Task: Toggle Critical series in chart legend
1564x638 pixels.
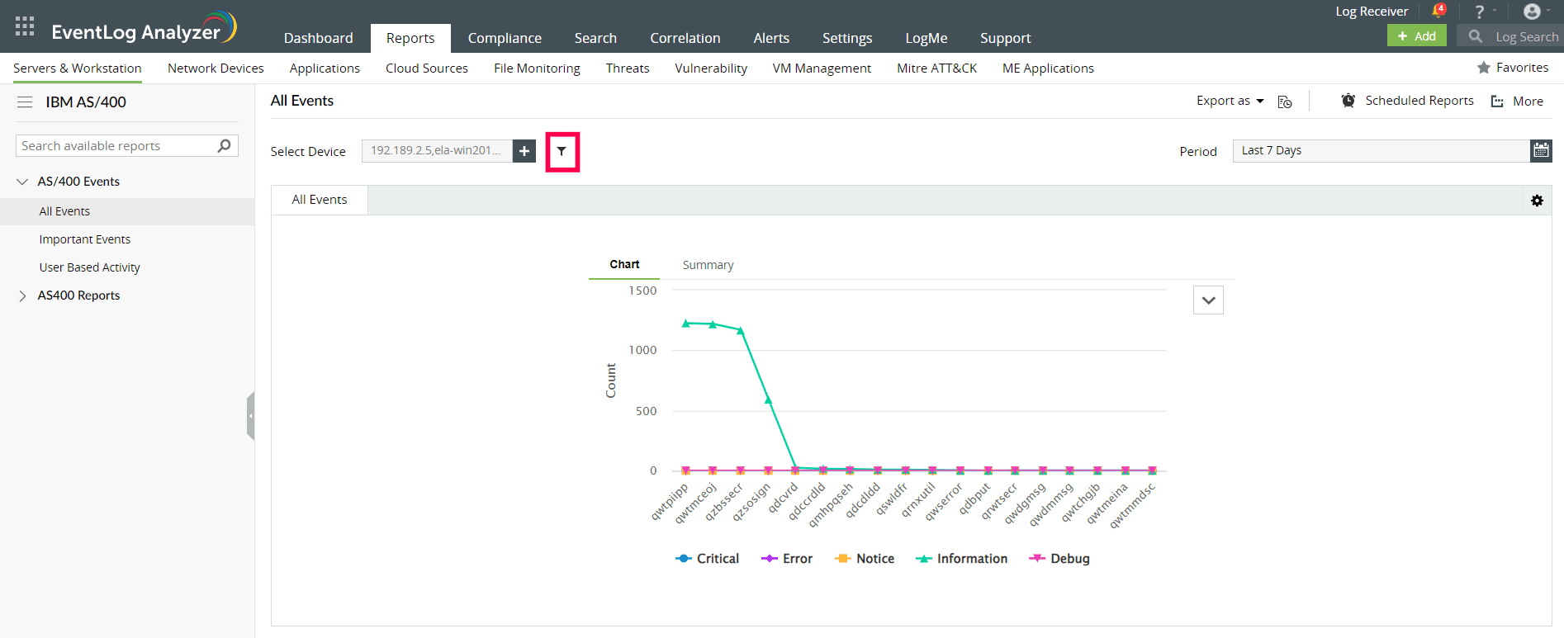Action: [x=708, y=559]
